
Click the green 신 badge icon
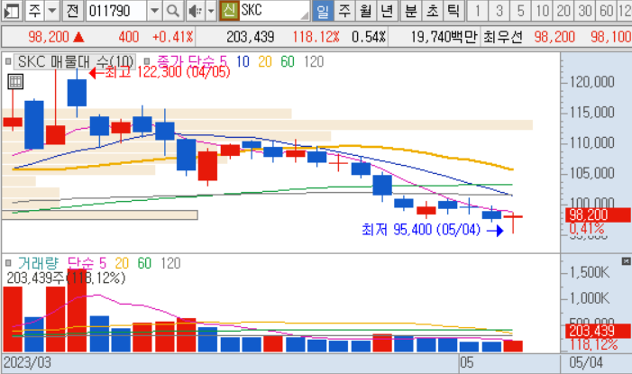click(x=229, y=11)
